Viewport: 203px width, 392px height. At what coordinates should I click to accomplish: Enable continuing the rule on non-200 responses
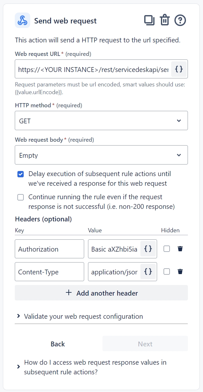21,197
